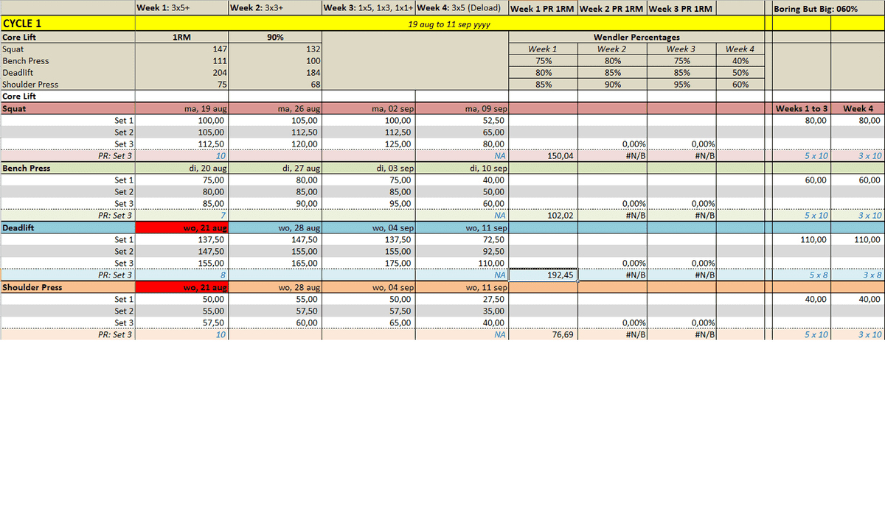Click Squat week 3 Set 3 weight 125,00
The image size is (885, 508).
point(368,144)
